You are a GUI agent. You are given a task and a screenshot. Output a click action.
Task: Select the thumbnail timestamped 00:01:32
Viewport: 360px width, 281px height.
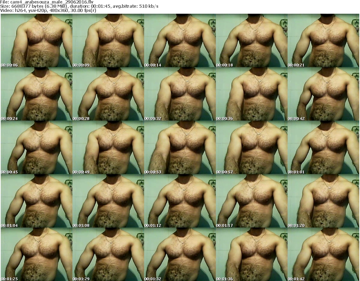coord(180,254)
